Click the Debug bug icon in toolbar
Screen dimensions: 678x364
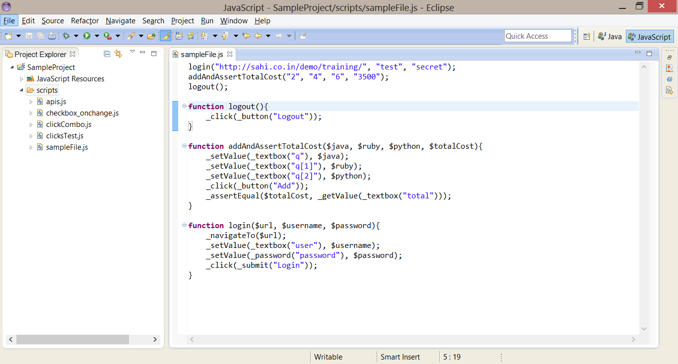[66, 36]
